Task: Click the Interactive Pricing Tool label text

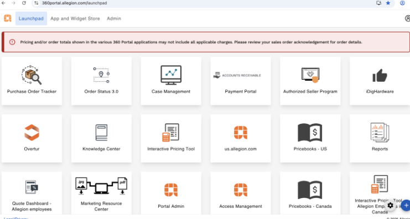Action: point(171,149)
